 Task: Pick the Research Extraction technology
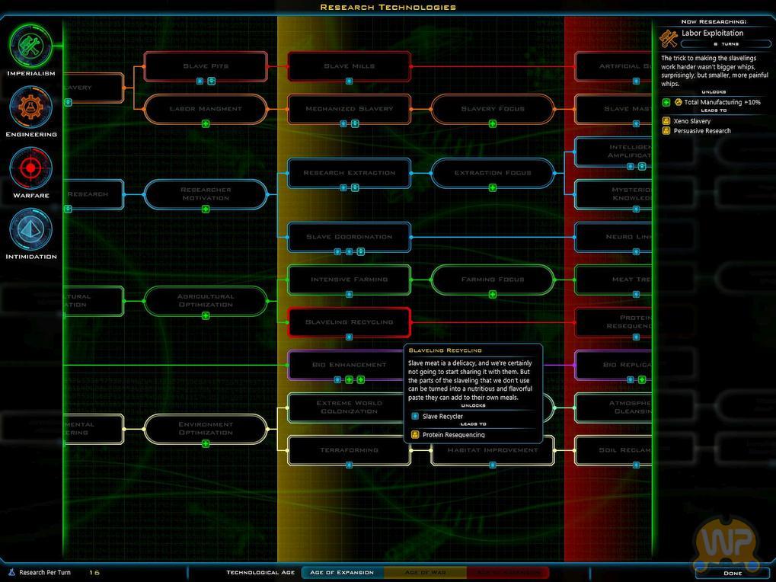pyautogui.click(x=349, y=173)
